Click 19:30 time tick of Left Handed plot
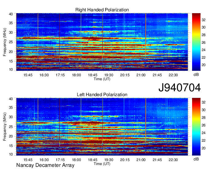The width and height of the screenshot is (209, 169). click(109, 160)
